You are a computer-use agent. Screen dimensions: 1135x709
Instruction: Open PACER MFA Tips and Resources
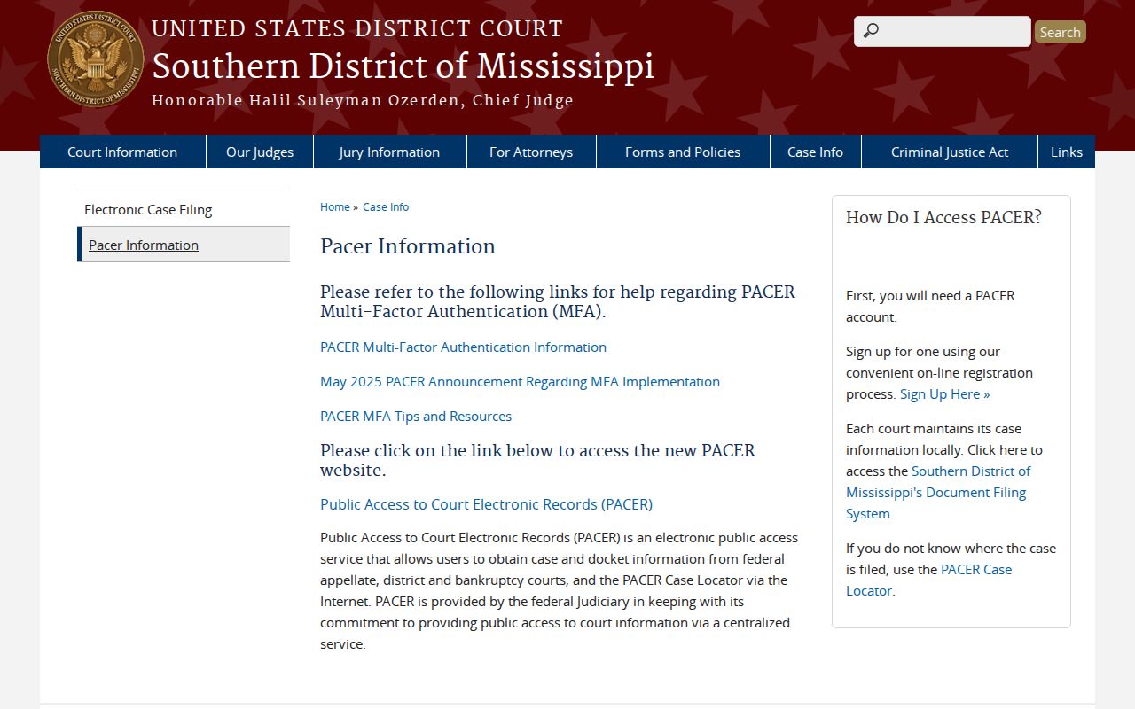point(416,416)
